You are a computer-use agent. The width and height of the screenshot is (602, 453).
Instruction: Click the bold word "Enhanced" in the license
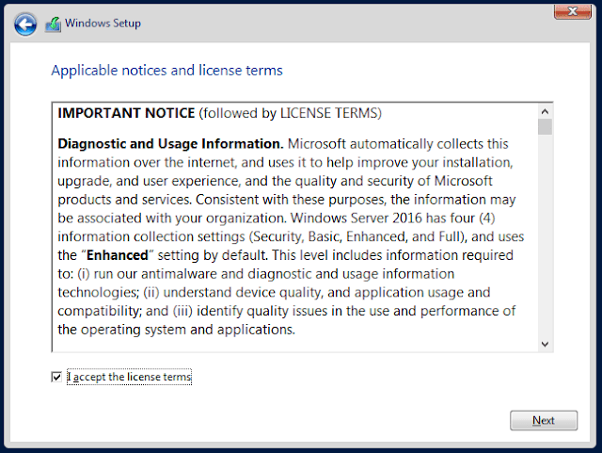(118, 255)
